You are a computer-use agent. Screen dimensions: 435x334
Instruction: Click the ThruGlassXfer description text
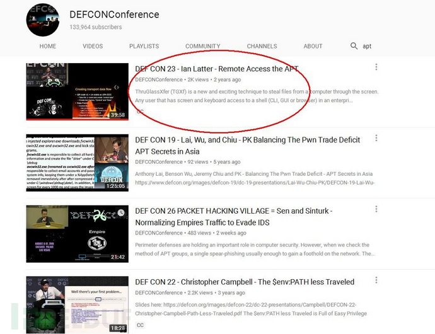(257, 96)
